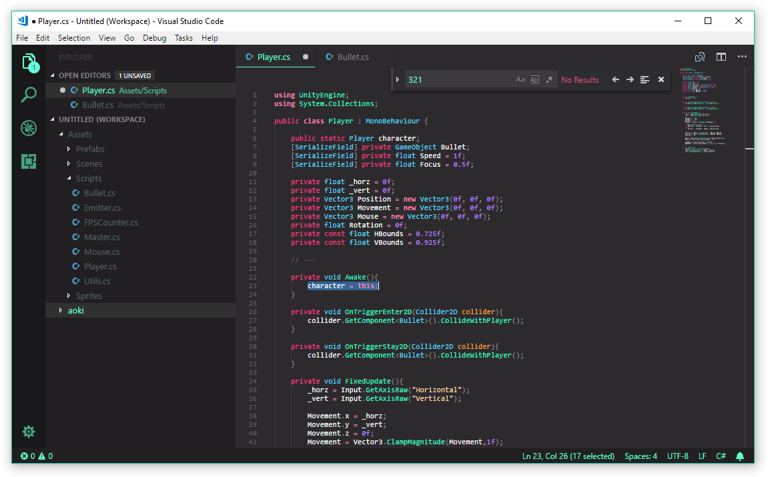
Task: Close the find widget
Action: [661, 79]
